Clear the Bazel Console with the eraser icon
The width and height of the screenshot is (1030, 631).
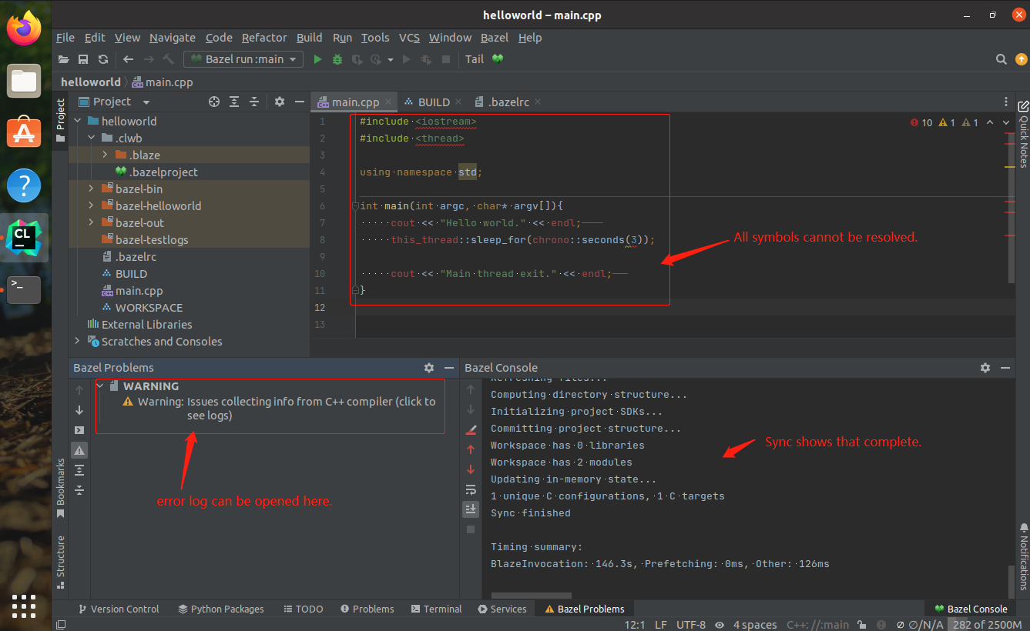[x=471, y=428]
